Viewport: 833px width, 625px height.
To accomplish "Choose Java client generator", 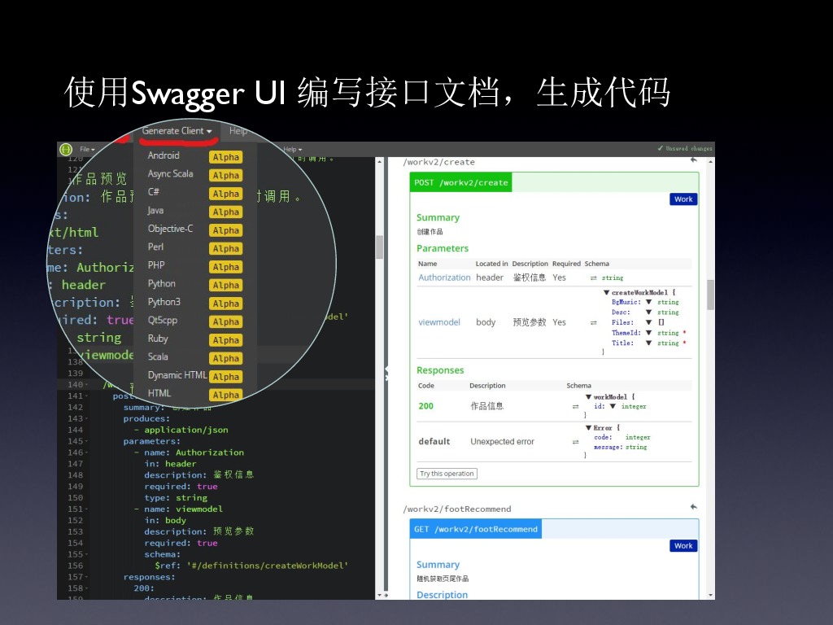I will coord(155,211).
